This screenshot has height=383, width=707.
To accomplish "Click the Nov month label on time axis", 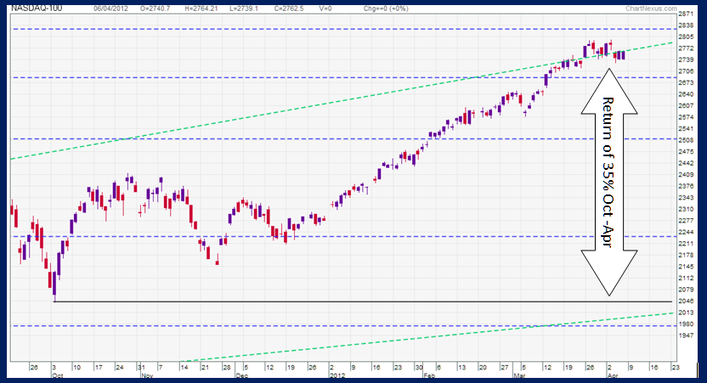I will click(x=147, y=375).
